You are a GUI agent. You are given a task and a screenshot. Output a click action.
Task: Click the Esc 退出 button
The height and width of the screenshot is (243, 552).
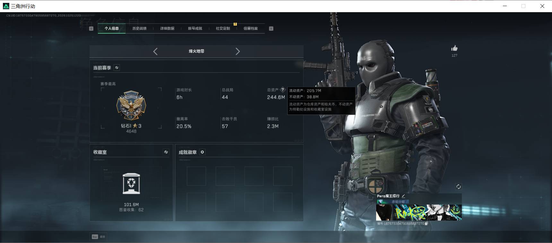(98, 237)
